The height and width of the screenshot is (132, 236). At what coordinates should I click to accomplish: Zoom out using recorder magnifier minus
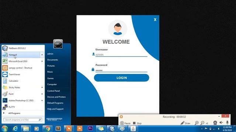[x=202, y=123]
